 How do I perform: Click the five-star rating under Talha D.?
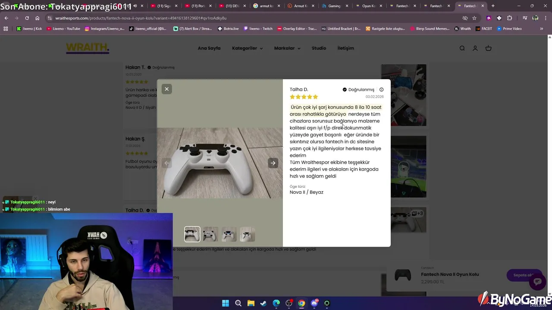point(304,97)
